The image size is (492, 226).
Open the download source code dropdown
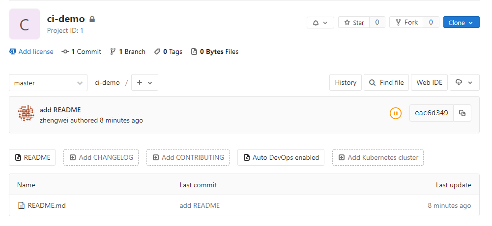point(464,83)
